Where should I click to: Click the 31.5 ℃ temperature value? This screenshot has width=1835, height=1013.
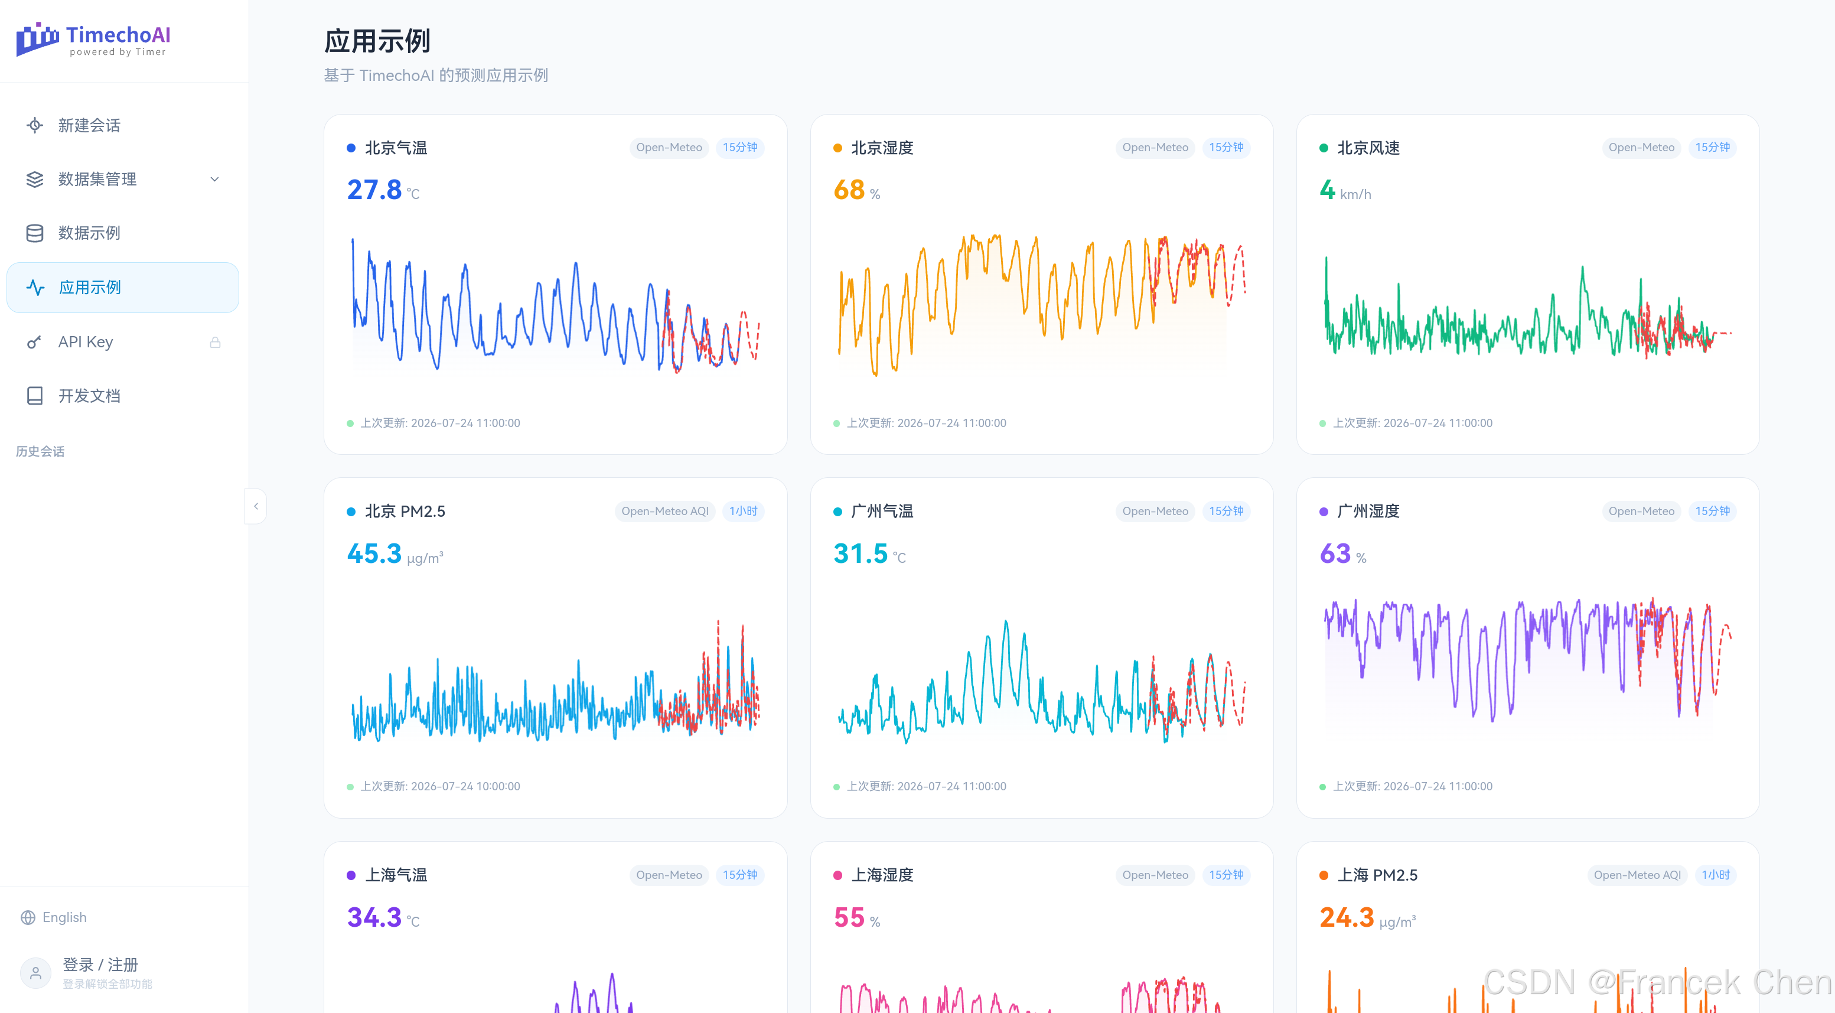pyautogui.click(x=870, y=554)
